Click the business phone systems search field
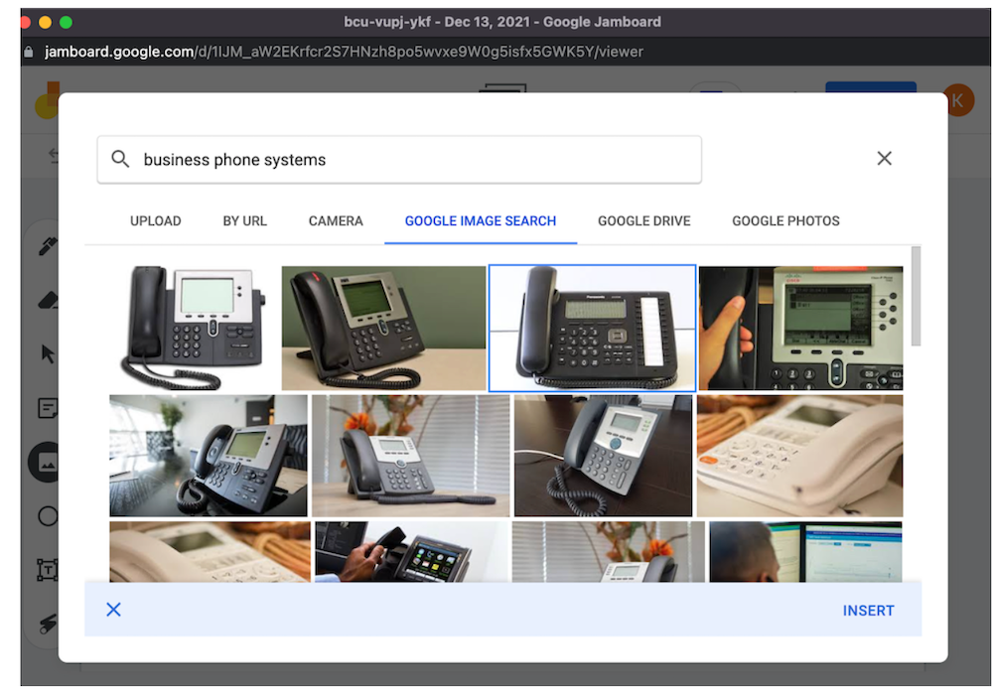The width and height of the screenshot is (993, 694). tap(417, 160)
